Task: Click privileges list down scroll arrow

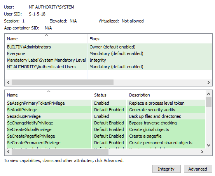Action: pos(208,145)
